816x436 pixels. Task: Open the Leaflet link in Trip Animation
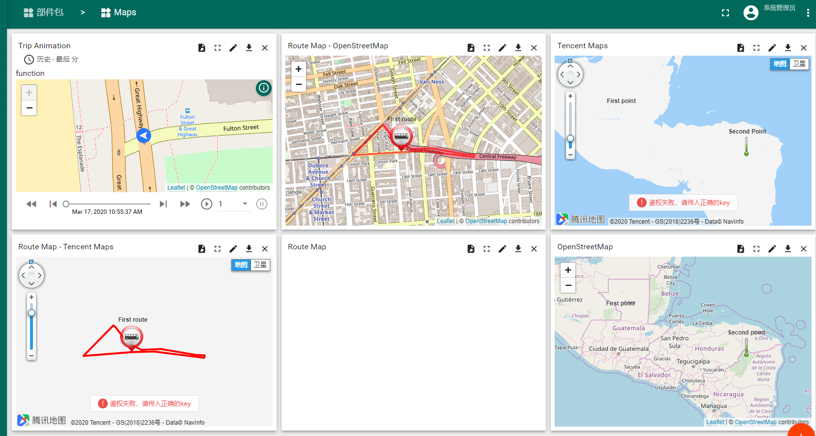[176, 188]
